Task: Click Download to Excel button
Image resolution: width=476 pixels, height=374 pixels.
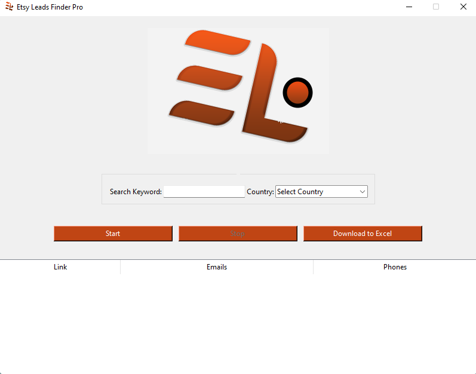Action: [363, 234]
